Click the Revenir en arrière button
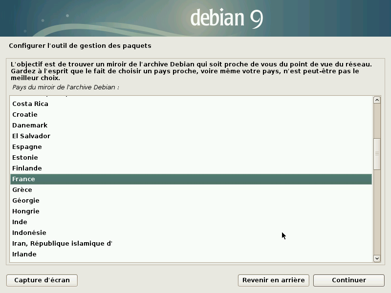The width and height of the screenshot is (391, 293). click(273, 280)
